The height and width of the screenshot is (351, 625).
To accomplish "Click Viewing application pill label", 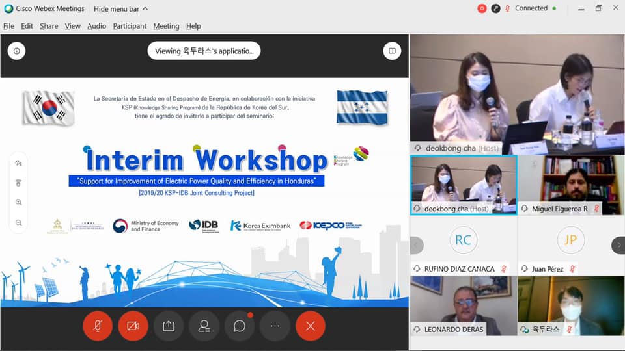I will (204, 51).
